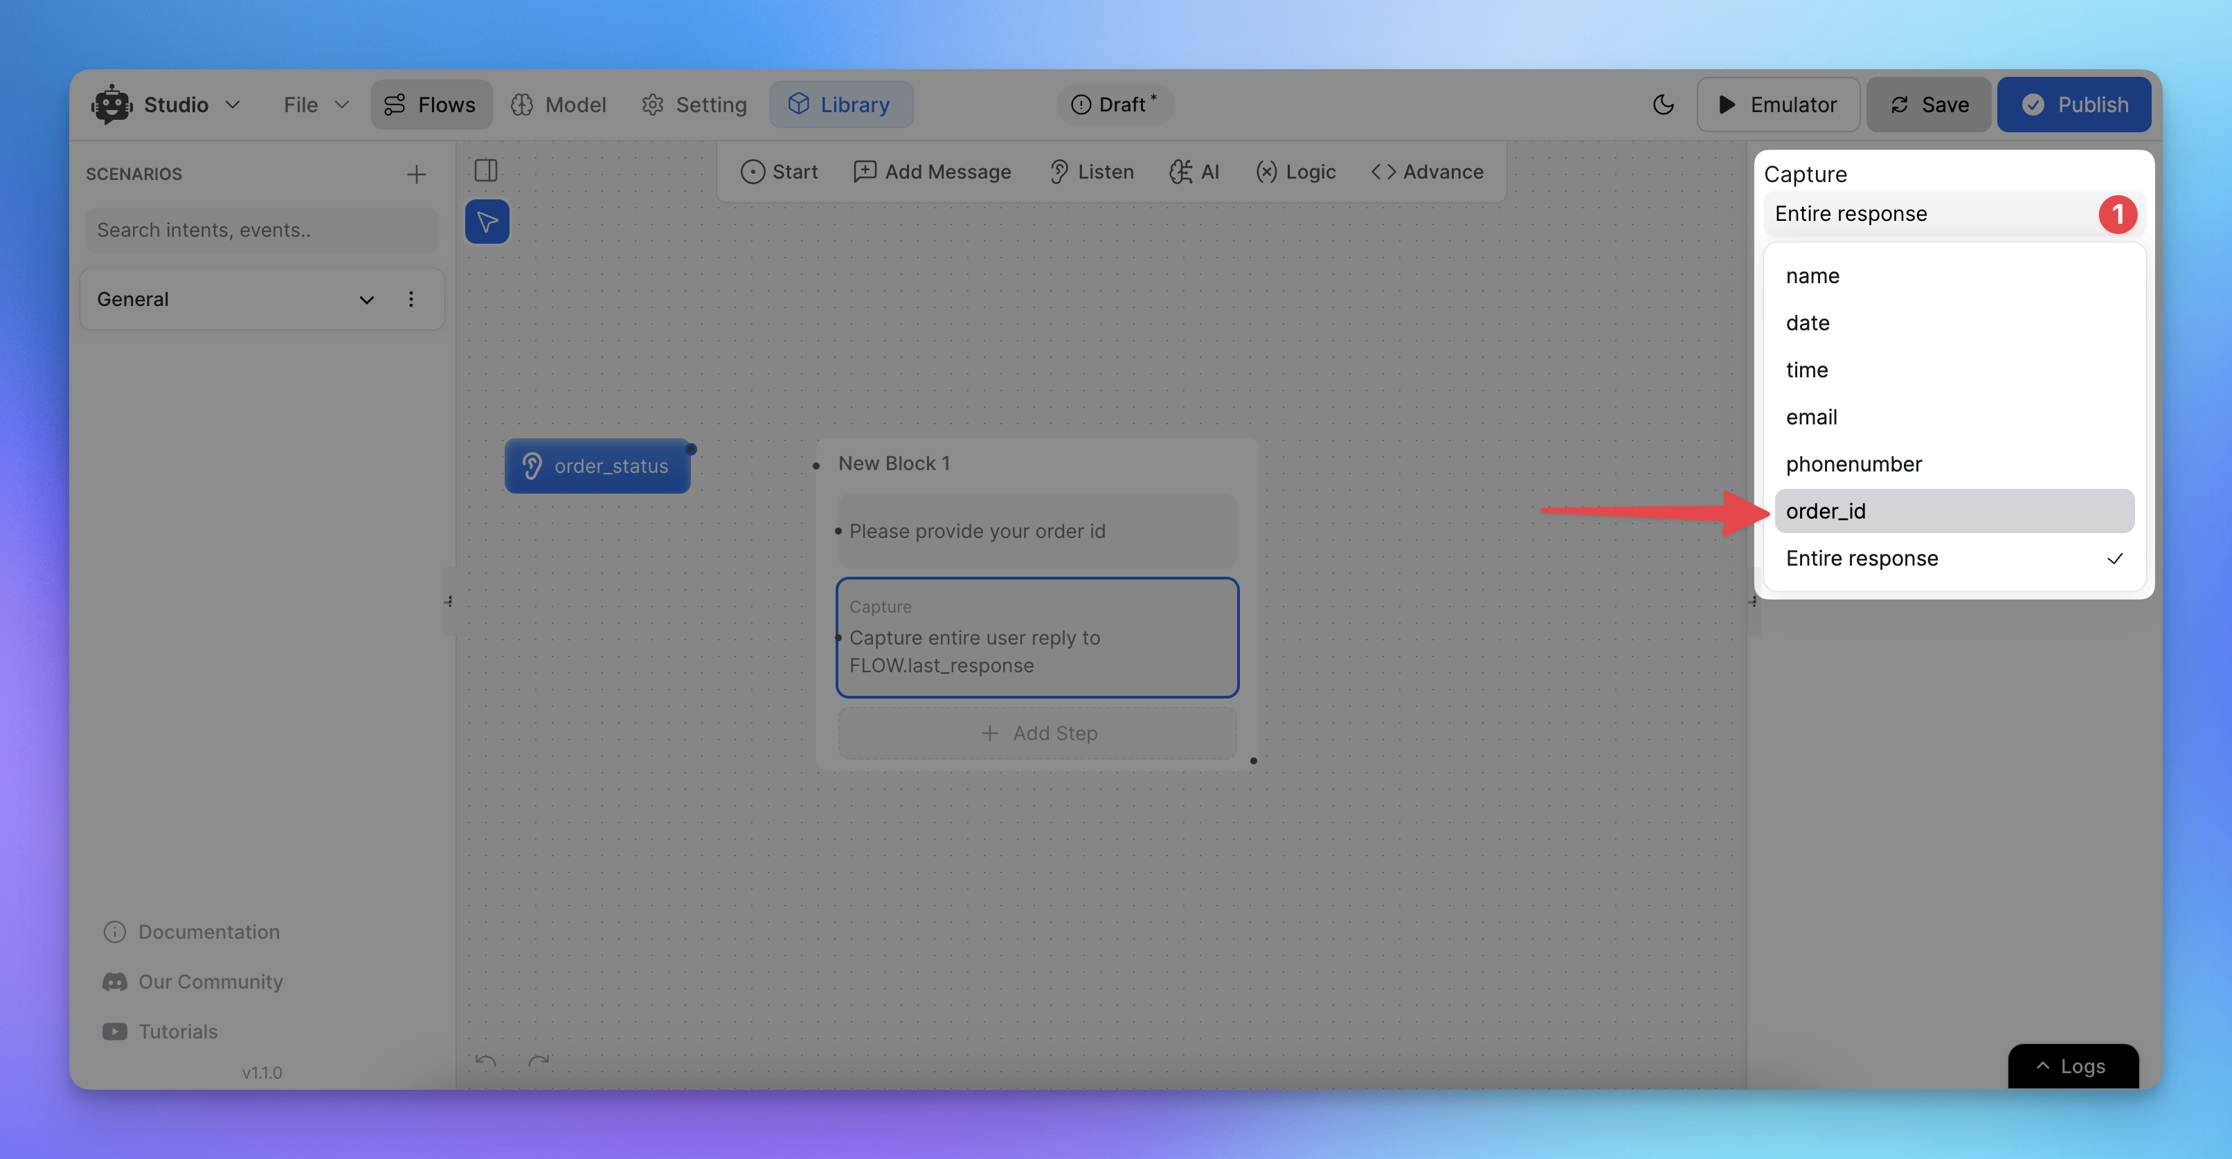2232x1159 pixels.
Task: Click the version v1.1.0 label
Action: click(x=262, y=1072)
